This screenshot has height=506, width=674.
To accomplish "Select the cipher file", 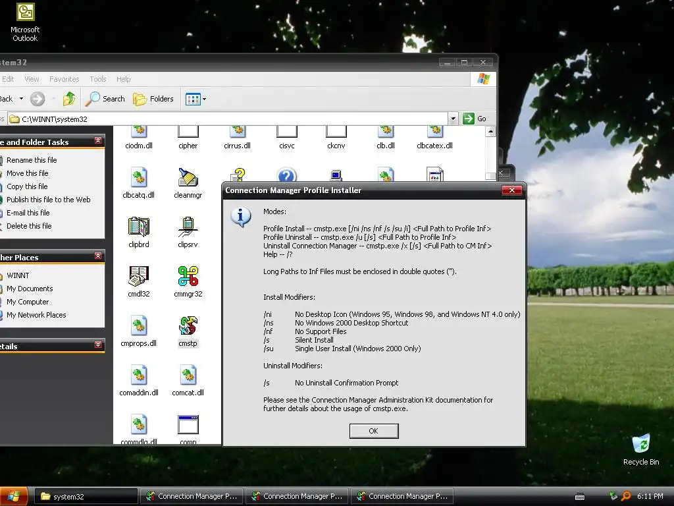I will 188,138.
